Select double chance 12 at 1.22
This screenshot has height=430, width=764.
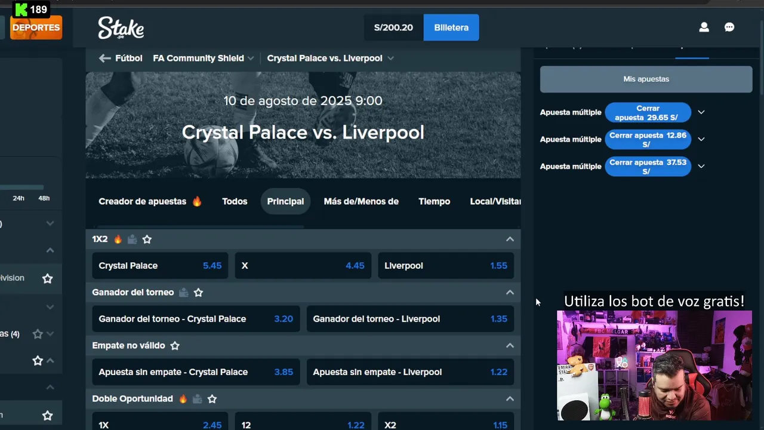(303, 422)
